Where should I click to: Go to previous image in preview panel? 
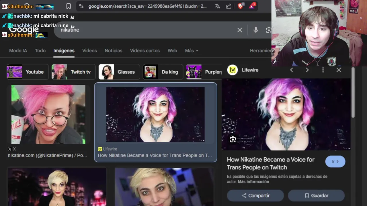pos(292,70)
